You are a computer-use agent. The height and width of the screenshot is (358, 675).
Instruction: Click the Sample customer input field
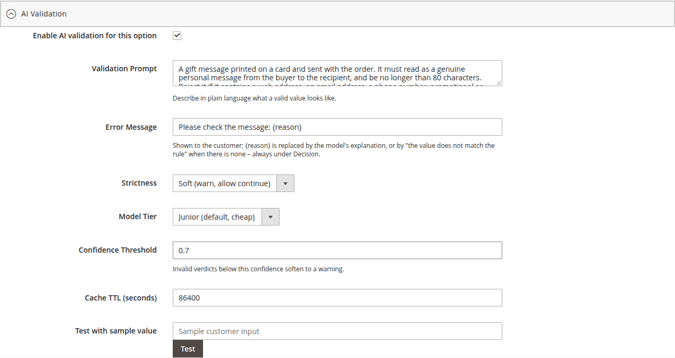coord(337,331)
